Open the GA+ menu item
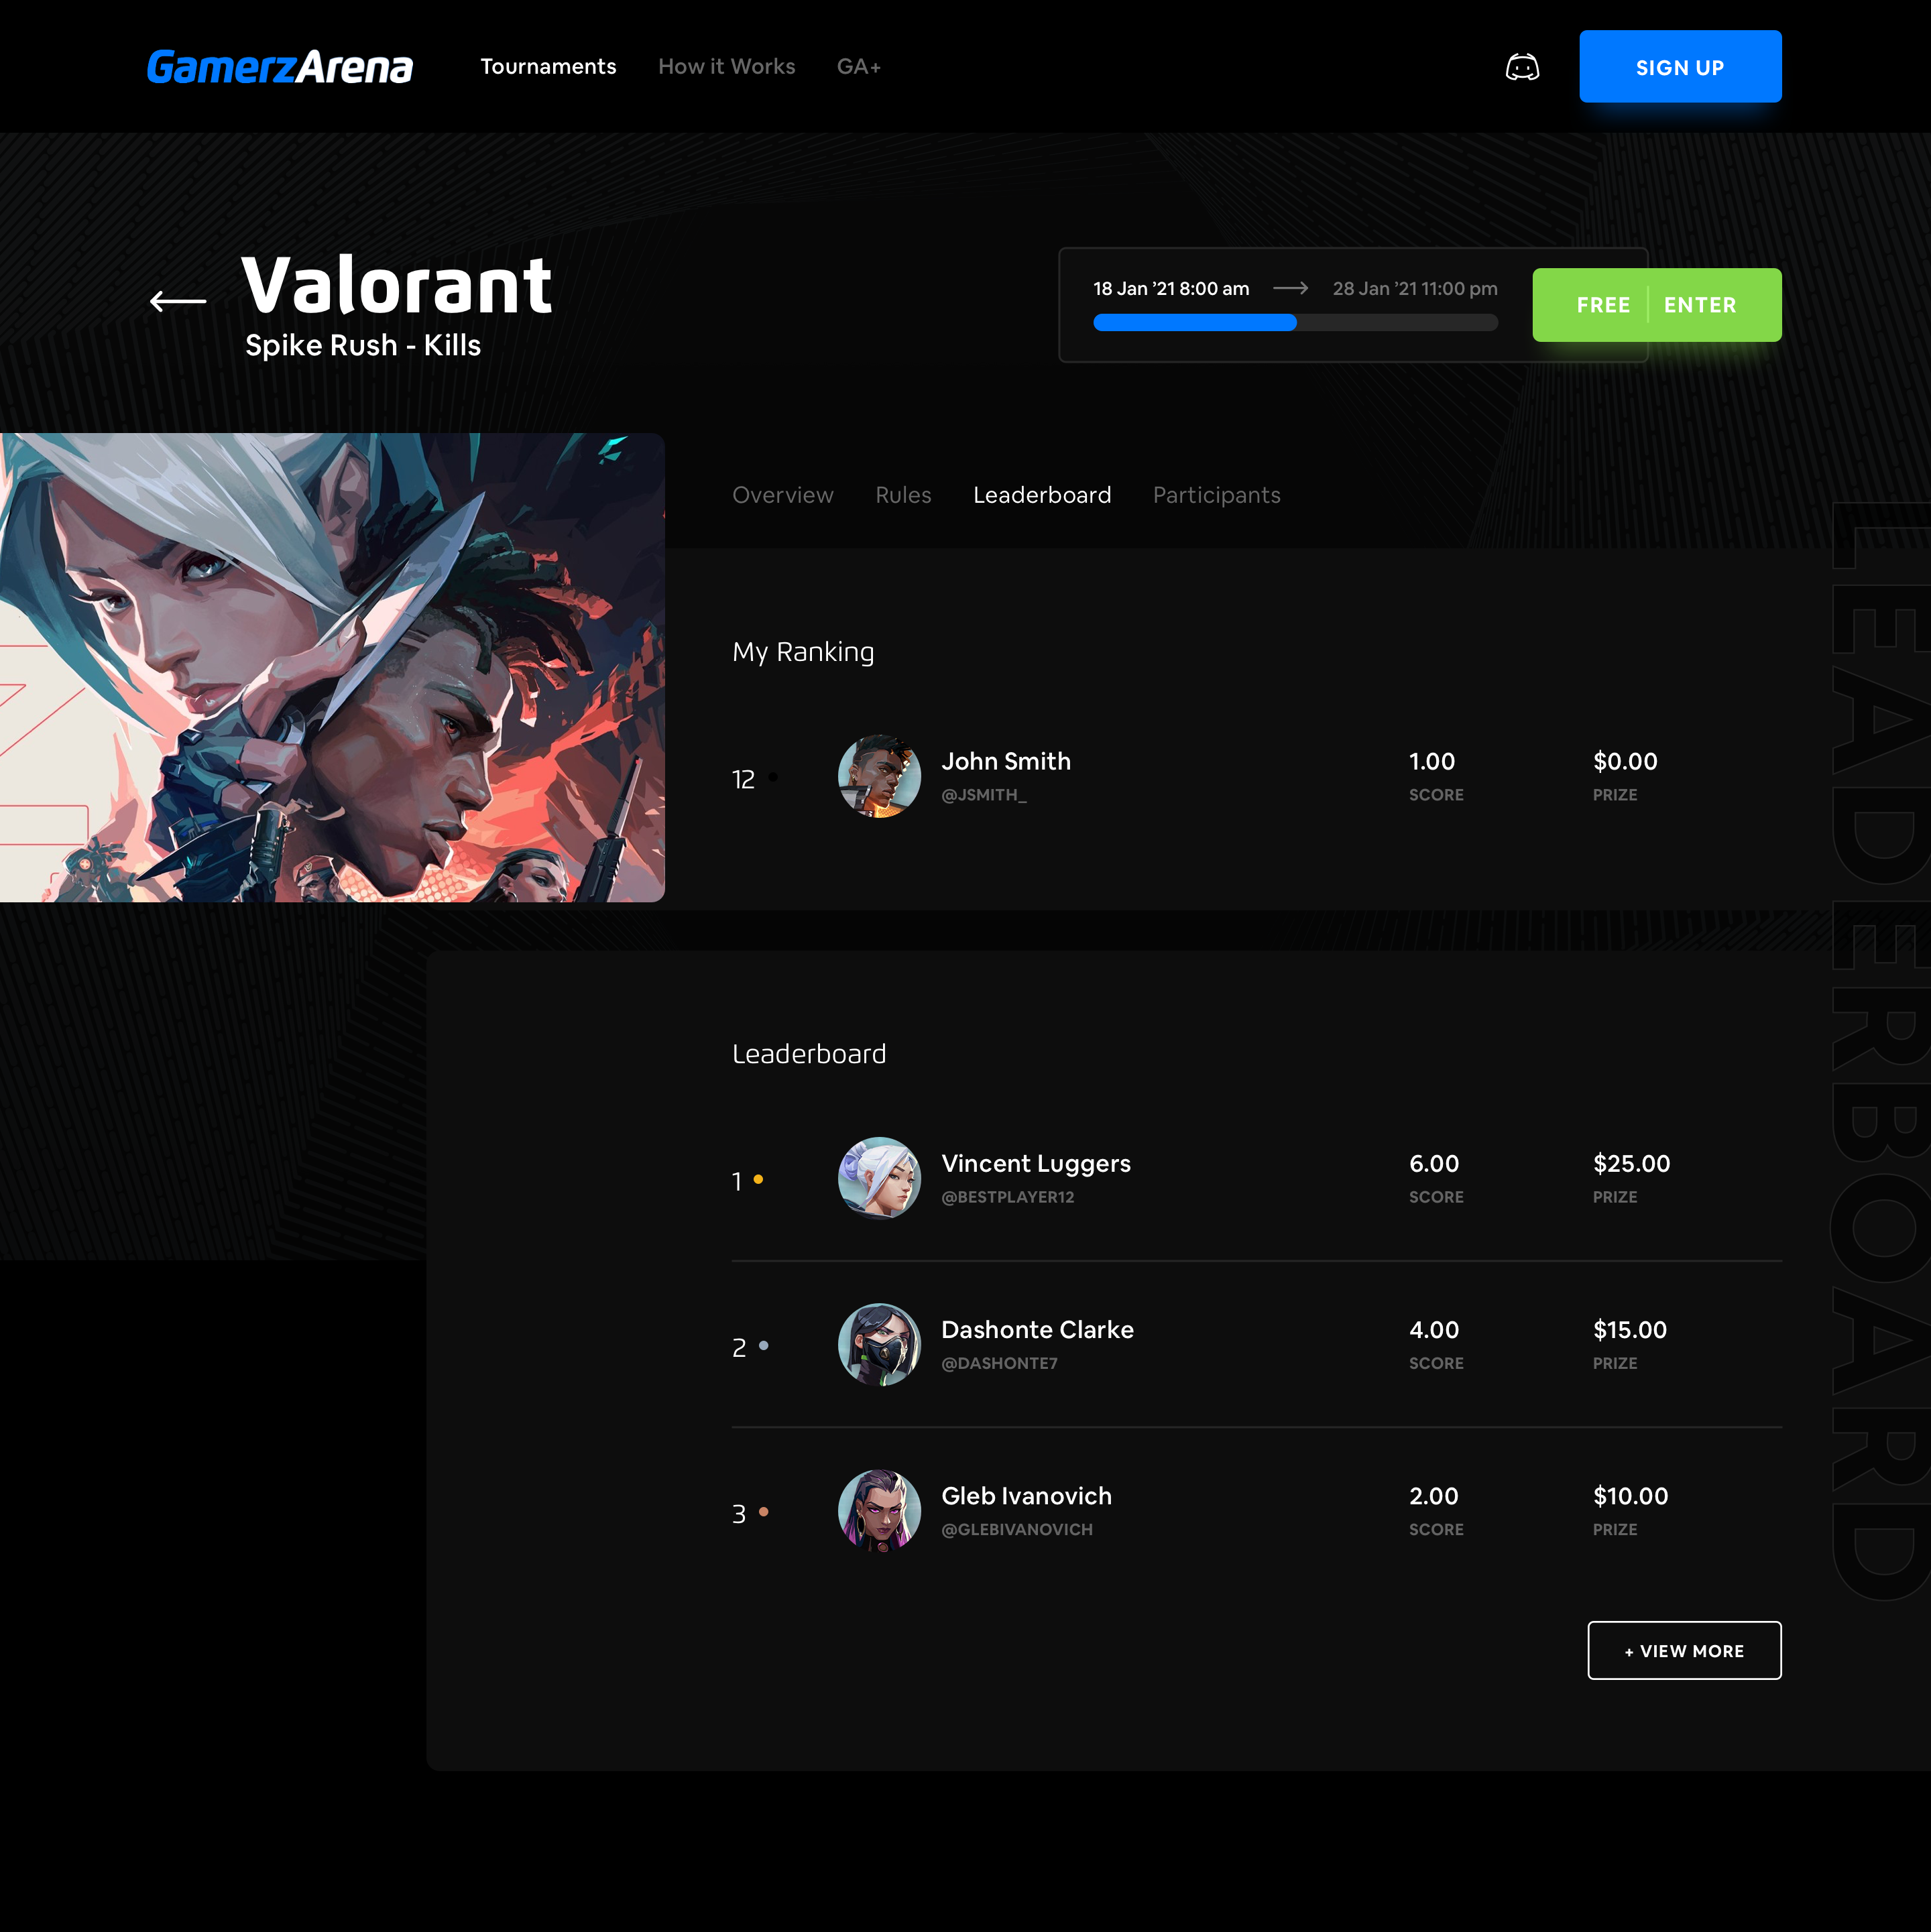 859,67
